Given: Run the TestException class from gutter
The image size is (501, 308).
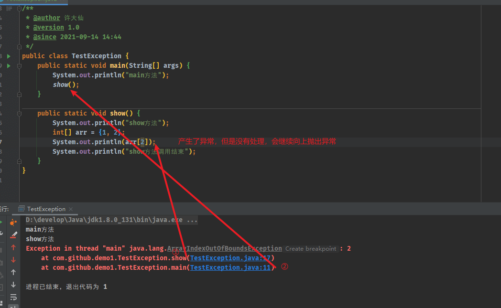Looking at the screenshot, I should (x=9, y=56).
